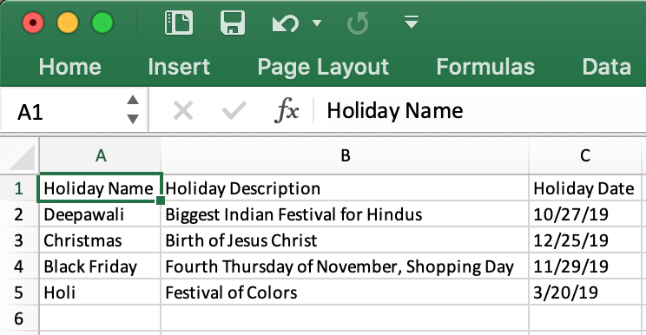646x335 pixels.
Task: Click the Redo arrow icon
Action: point(358,23)
